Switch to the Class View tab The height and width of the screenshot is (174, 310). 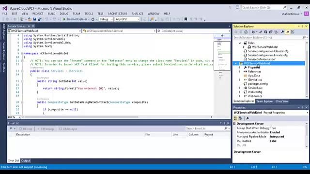click(282, 101)
